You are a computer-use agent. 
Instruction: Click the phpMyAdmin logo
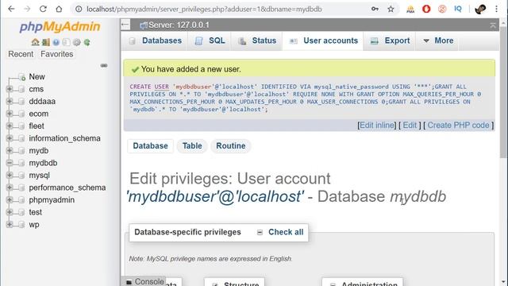tap(60, 26)
